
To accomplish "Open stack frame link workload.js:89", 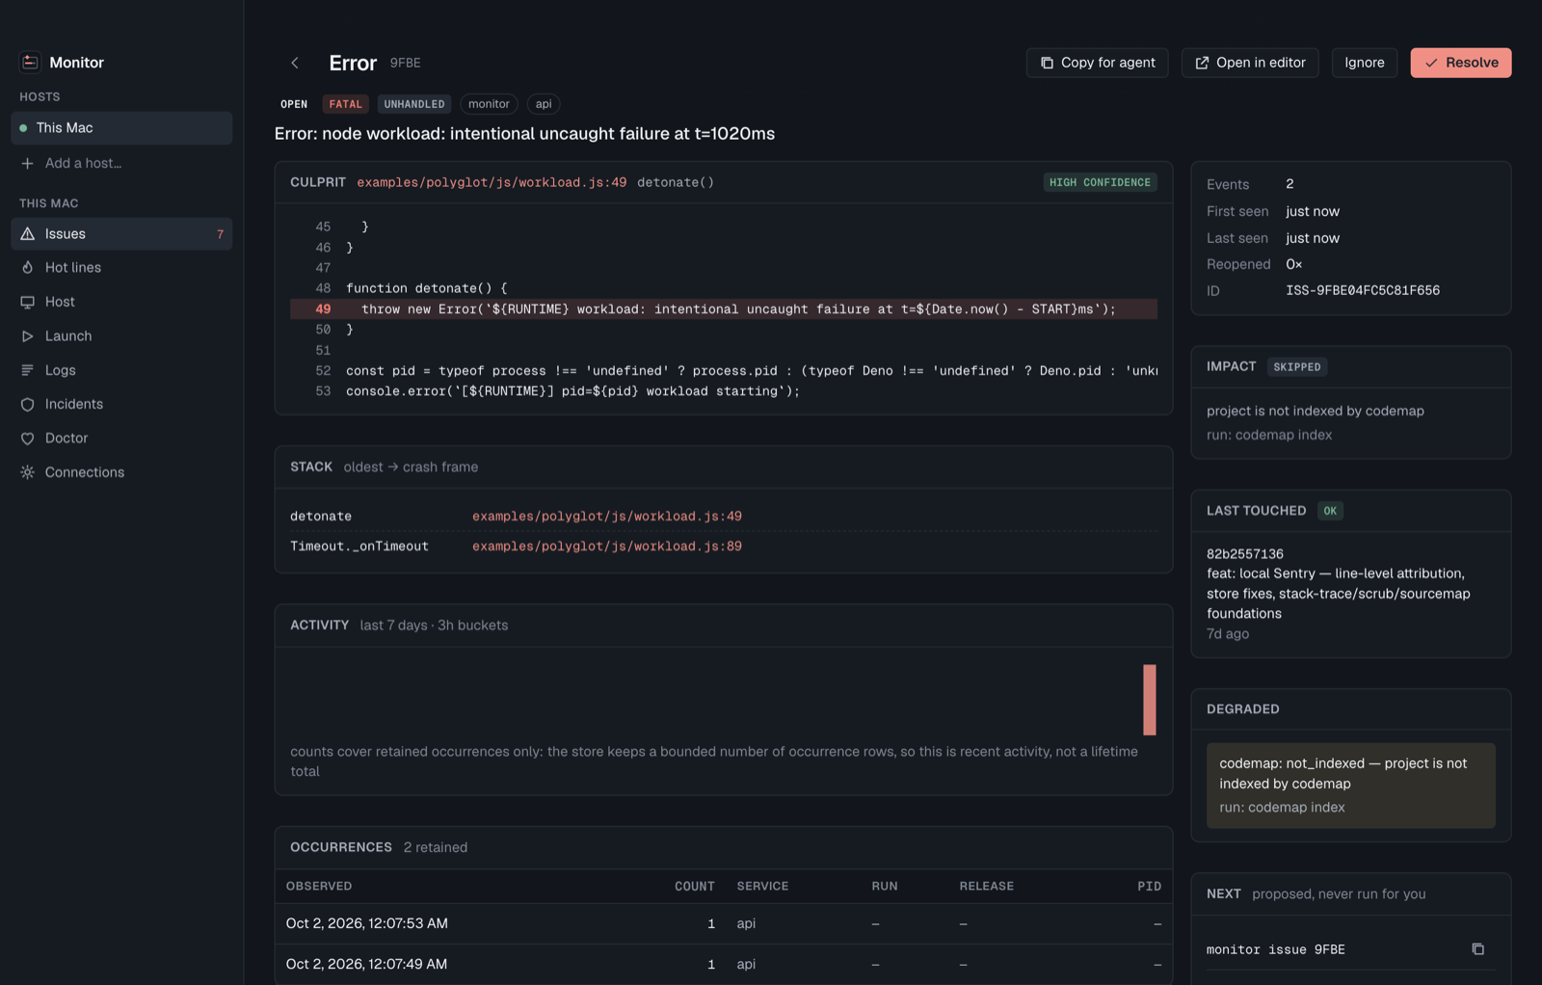I will pos(607,546).
